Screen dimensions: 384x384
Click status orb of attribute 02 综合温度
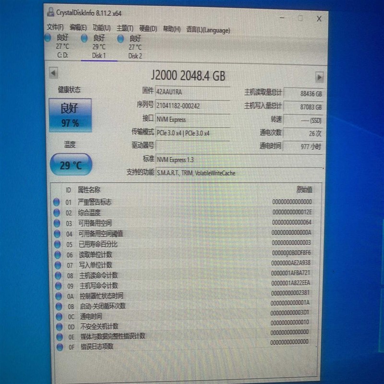tap(57, 212)
